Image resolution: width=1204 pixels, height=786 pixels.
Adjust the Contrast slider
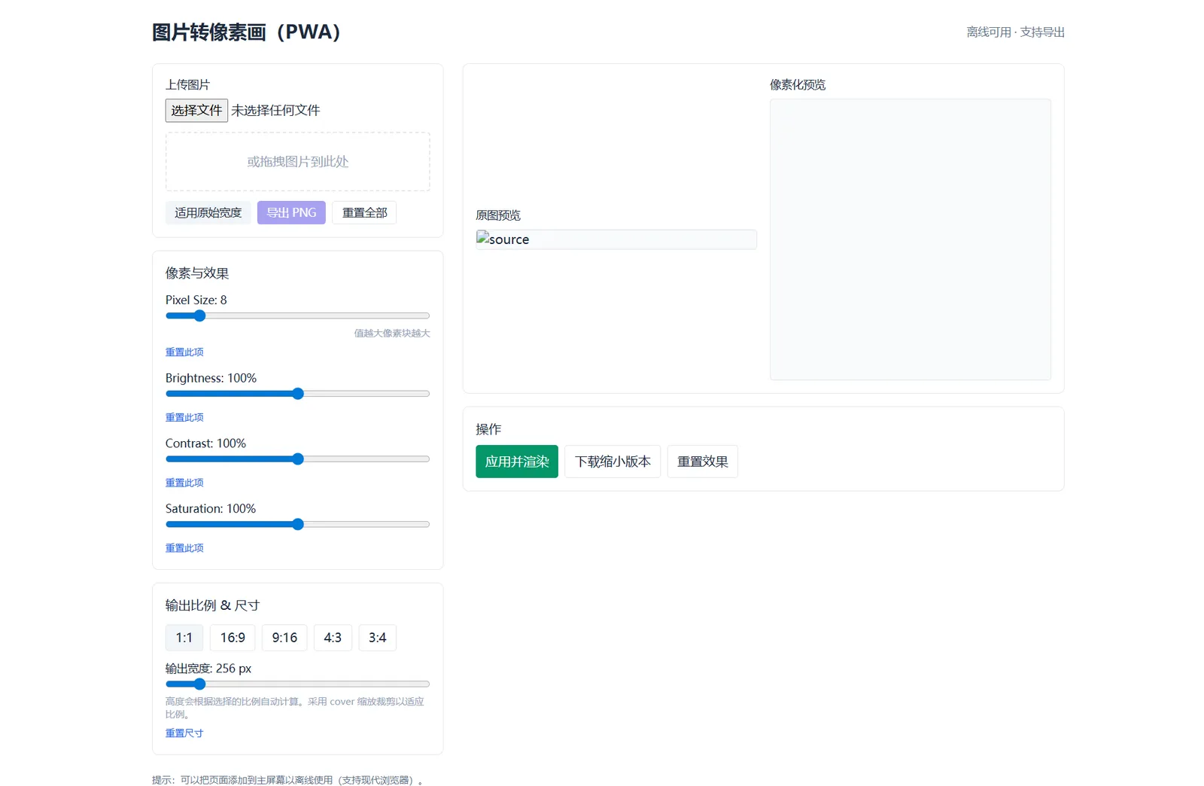[298, 458]
